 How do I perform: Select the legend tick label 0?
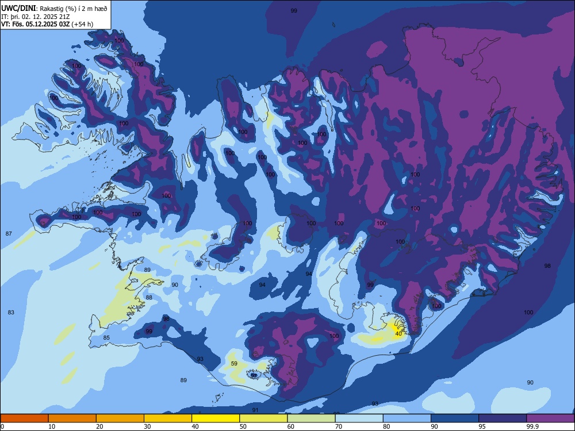coord(2,426)
